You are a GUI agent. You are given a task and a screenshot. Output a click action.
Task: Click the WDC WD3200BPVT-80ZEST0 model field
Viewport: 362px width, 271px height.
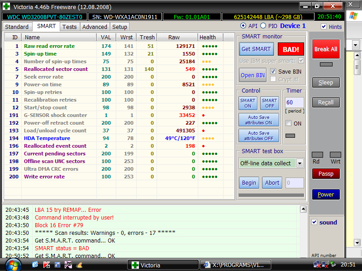pyautogui.click(x=45, y=17)
